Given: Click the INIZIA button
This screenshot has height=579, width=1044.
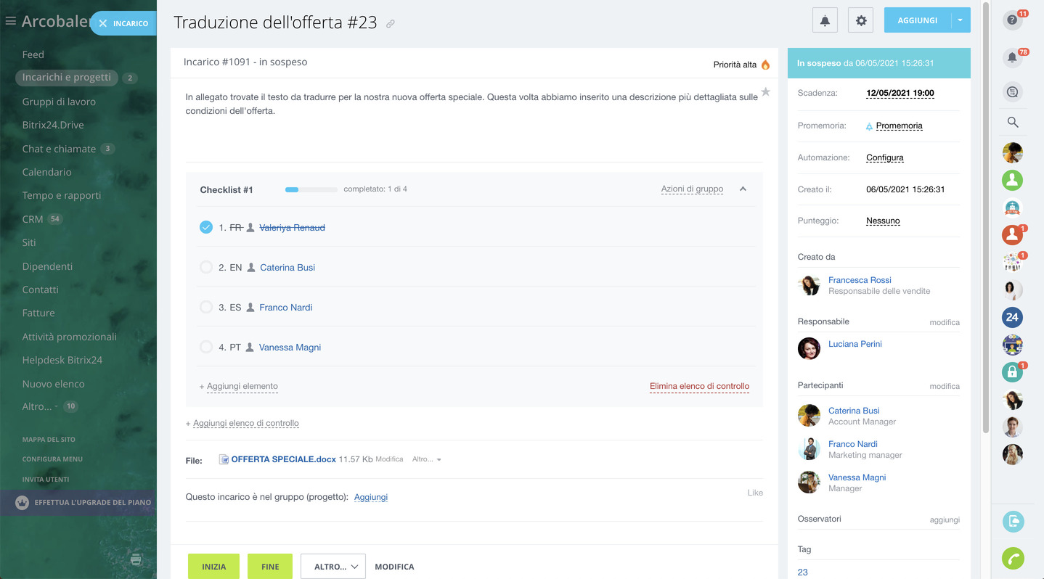Looking at the screenshot, I should click(213, 567).
